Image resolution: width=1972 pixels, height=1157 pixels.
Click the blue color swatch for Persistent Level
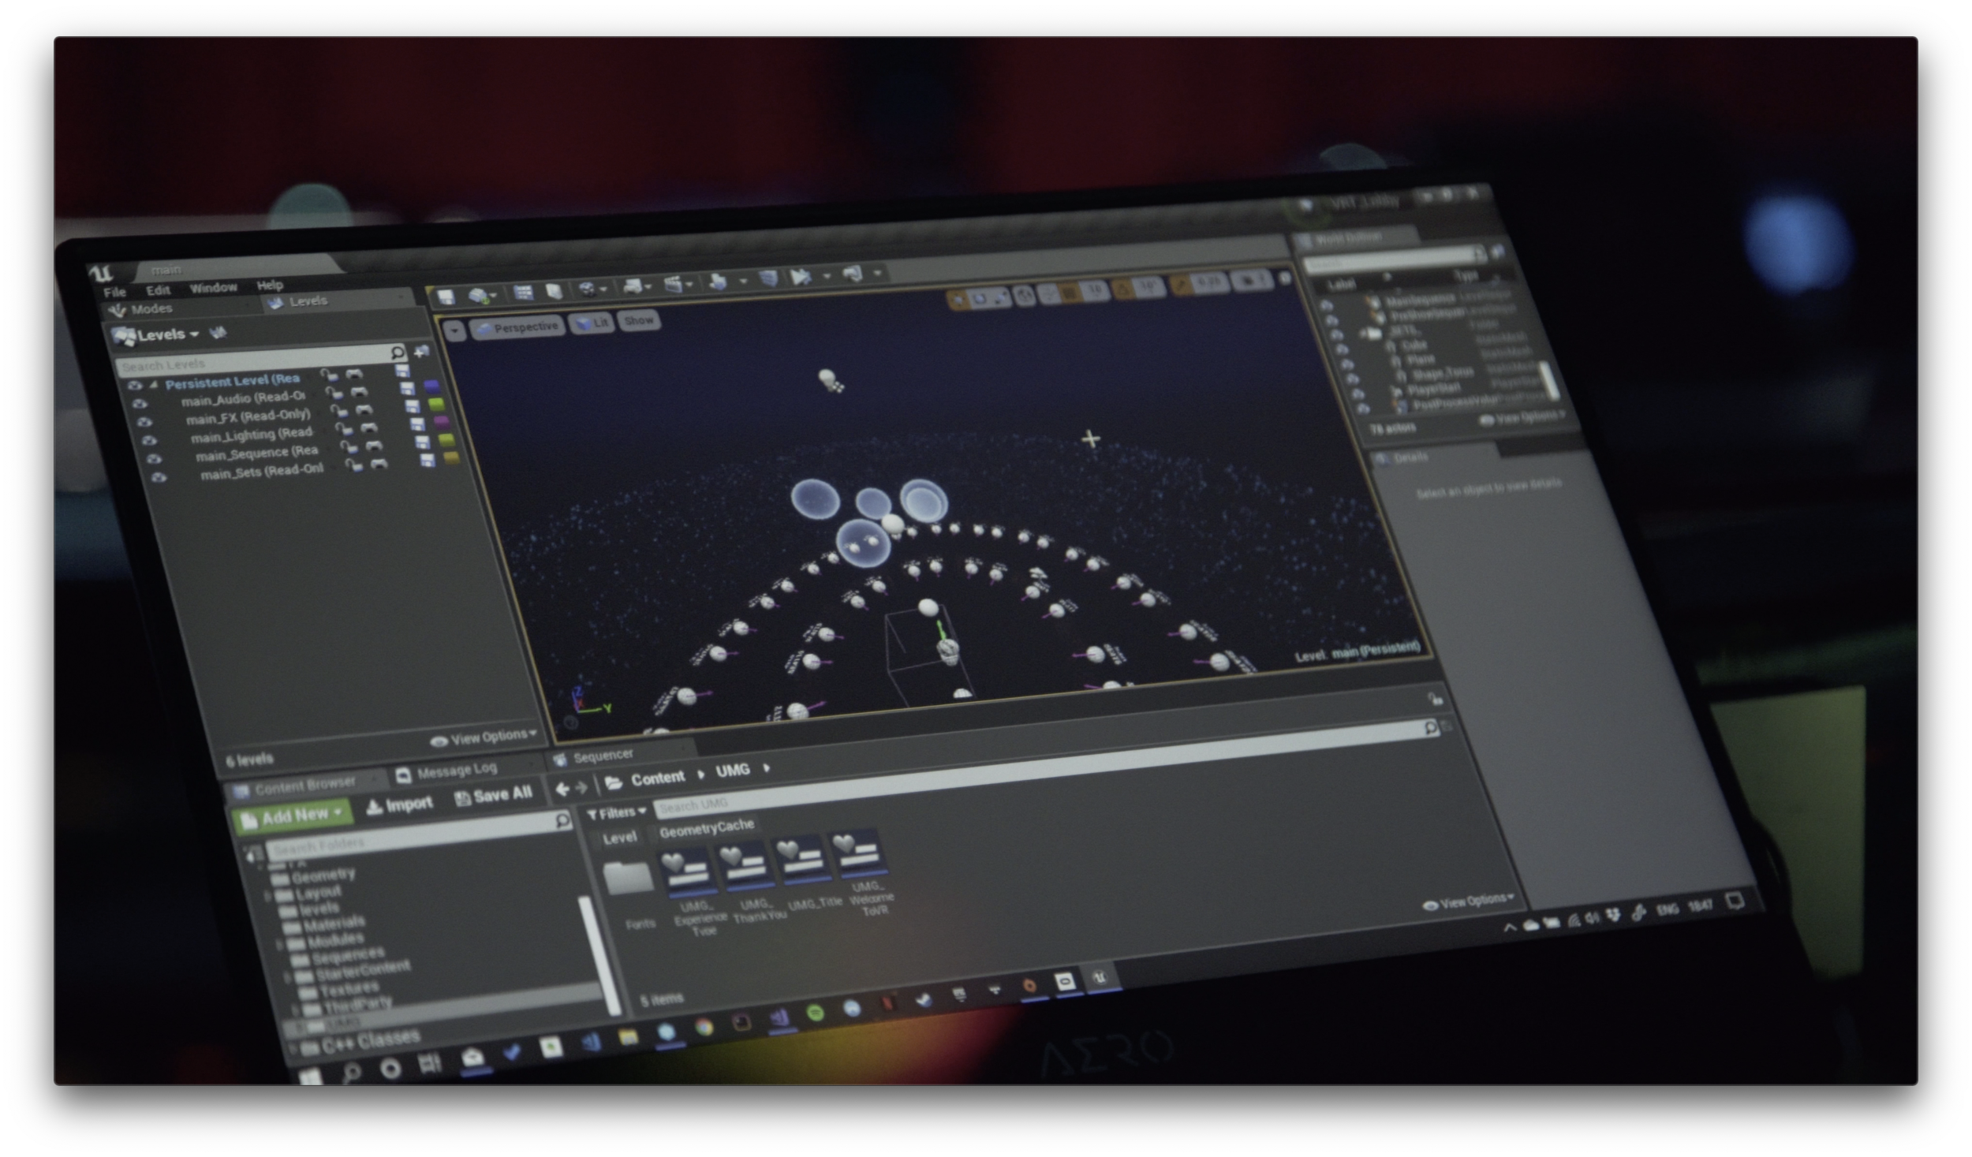431,386
